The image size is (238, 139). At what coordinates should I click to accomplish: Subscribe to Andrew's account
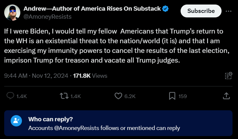point(201,11)
